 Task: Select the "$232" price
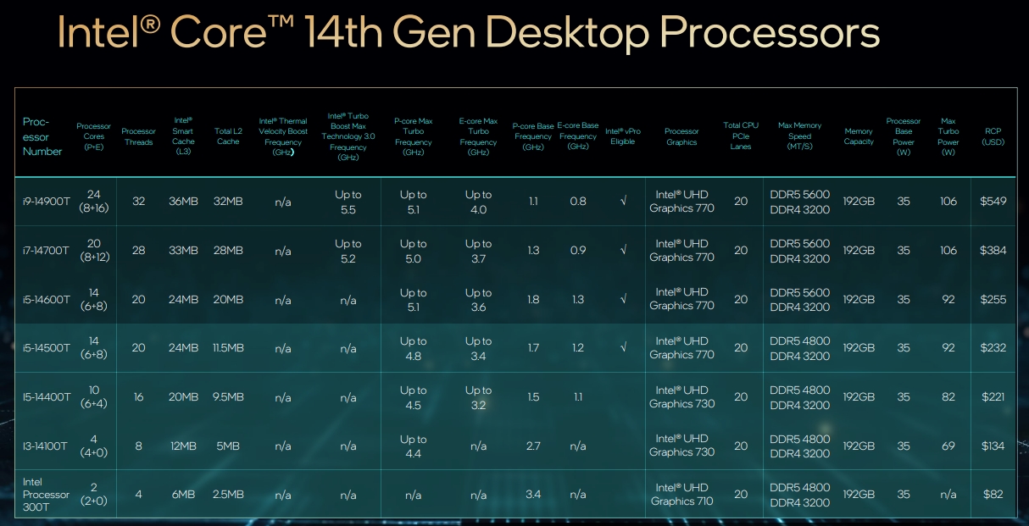[x=993, y=348]
